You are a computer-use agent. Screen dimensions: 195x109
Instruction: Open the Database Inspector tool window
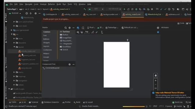tap(50, 102)
